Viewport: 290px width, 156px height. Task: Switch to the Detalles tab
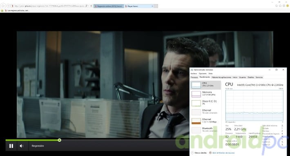tap(251, 77)
